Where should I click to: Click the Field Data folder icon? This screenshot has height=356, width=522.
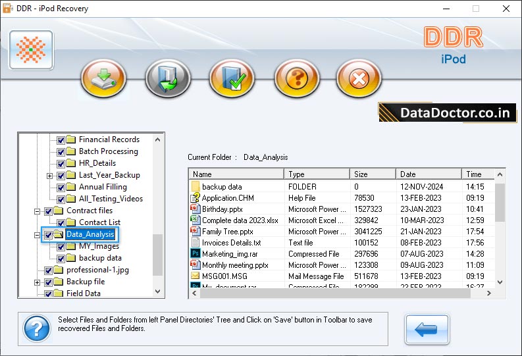59,293
